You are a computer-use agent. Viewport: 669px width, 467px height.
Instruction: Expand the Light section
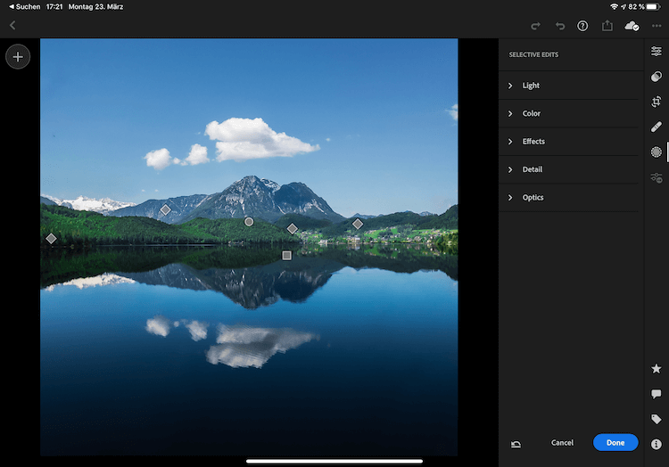(568, 86)
